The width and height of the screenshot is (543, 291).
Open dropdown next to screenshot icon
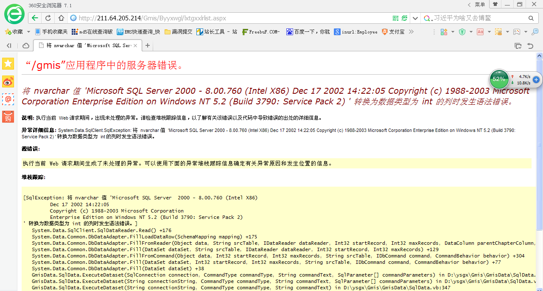point(507,32)
